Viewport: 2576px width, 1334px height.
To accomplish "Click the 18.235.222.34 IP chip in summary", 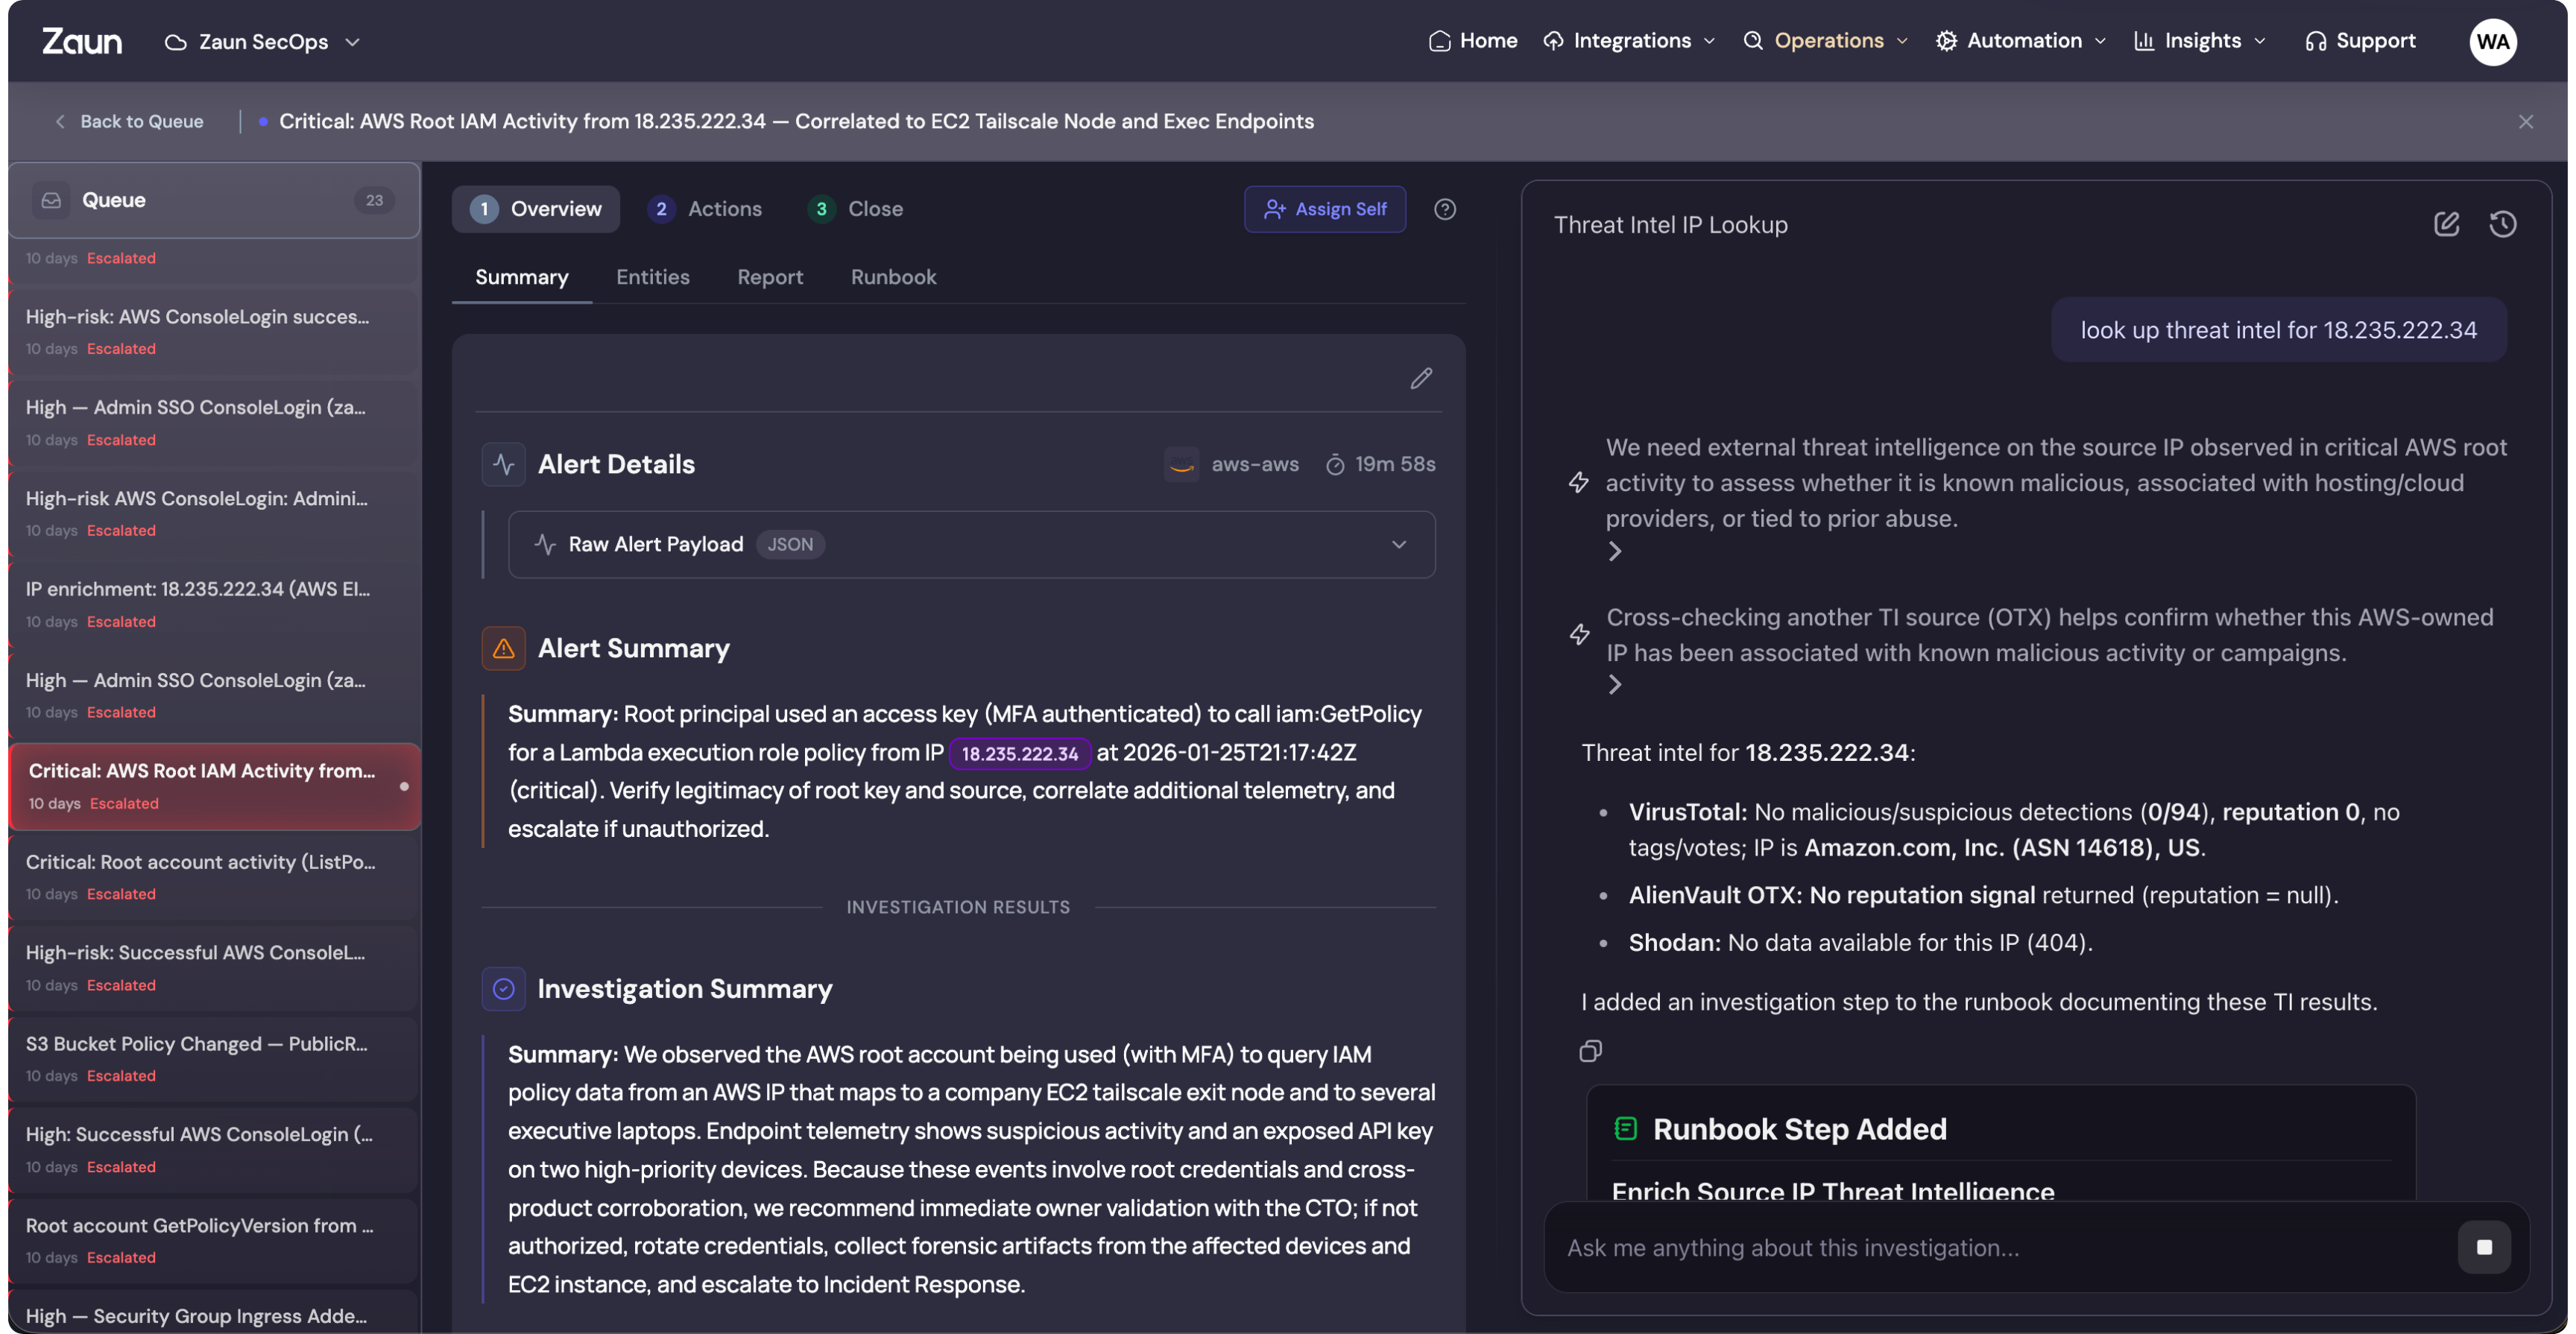I will click(x=1019, y=753).
